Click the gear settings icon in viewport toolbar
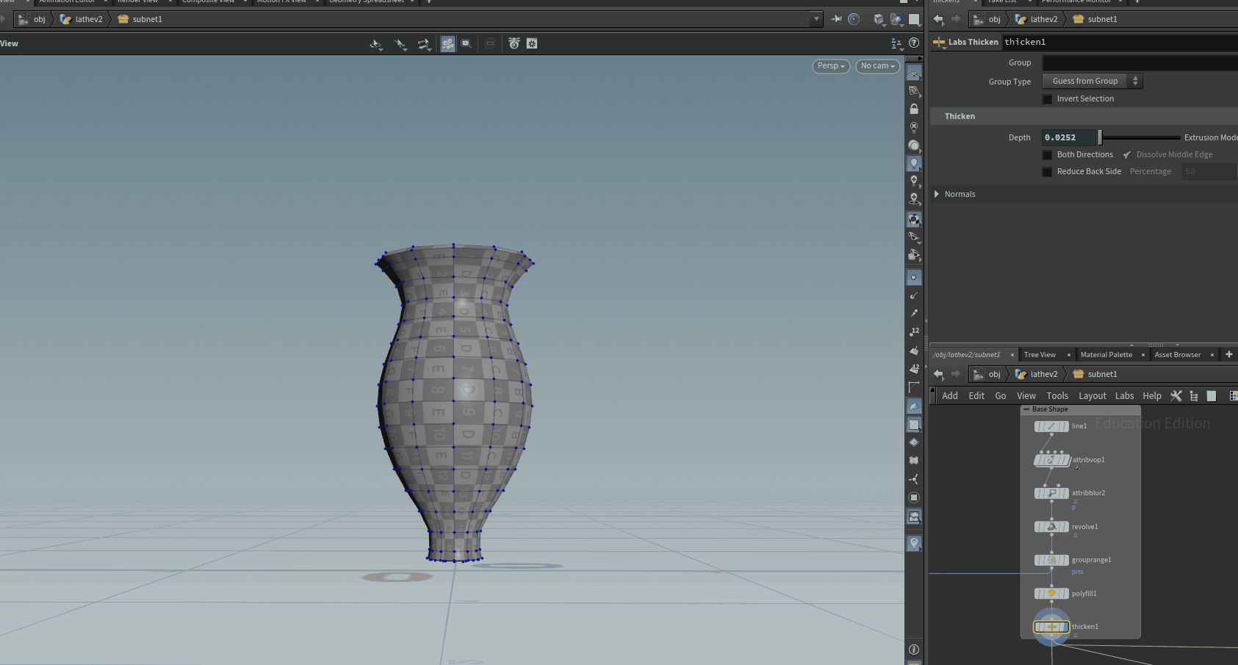 532,44
